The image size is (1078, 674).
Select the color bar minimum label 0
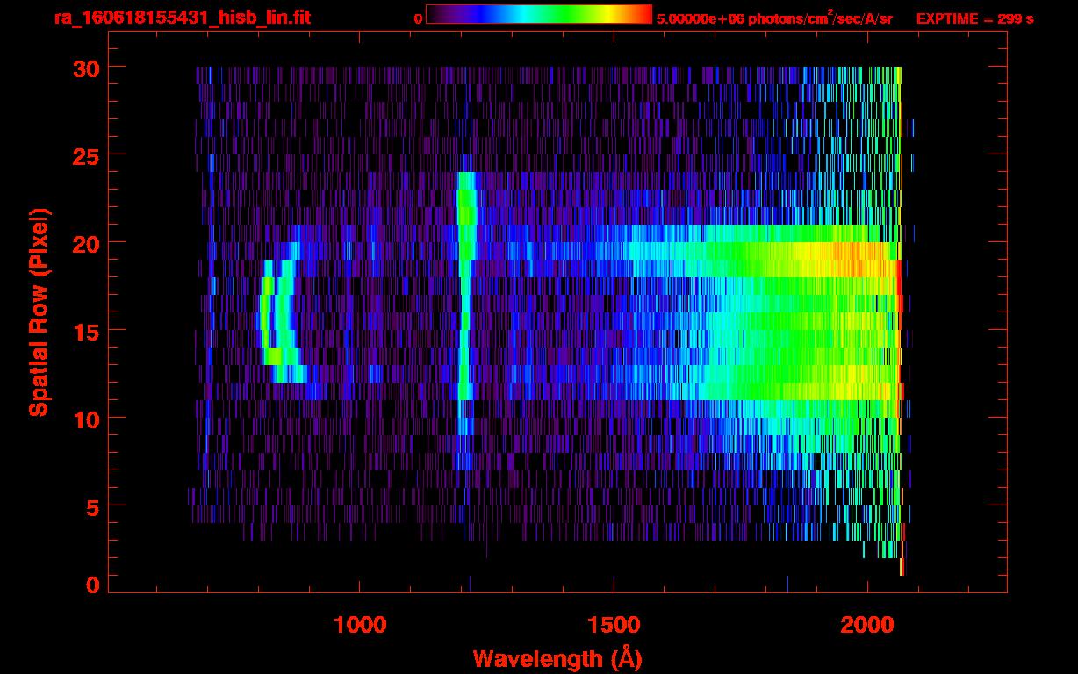(418, 18)
